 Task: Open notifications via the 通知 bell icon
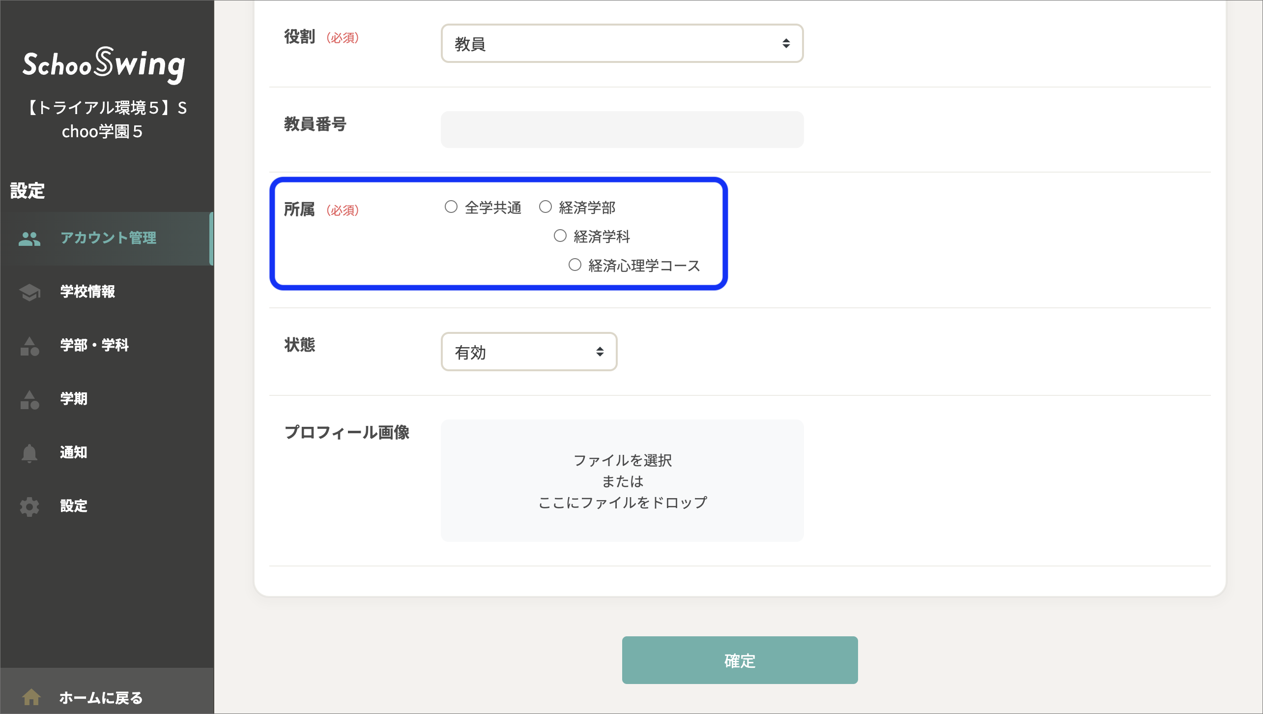coord(29,453)
